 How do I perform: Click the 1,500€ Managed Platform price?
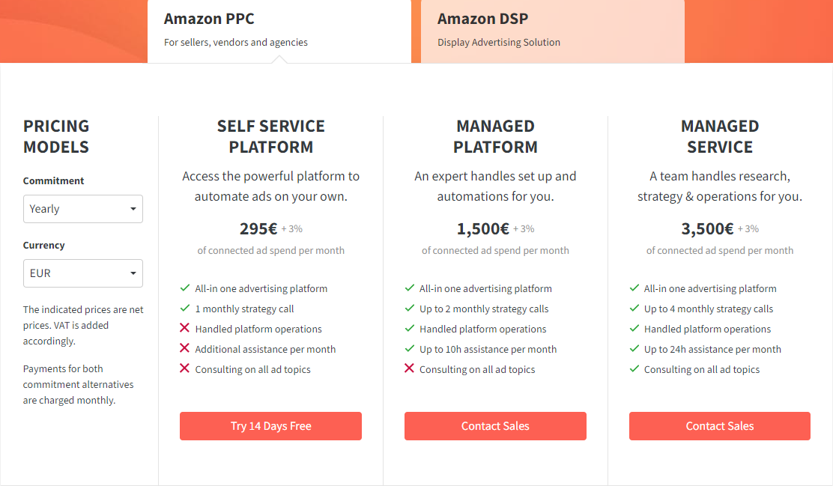point(483,229)
